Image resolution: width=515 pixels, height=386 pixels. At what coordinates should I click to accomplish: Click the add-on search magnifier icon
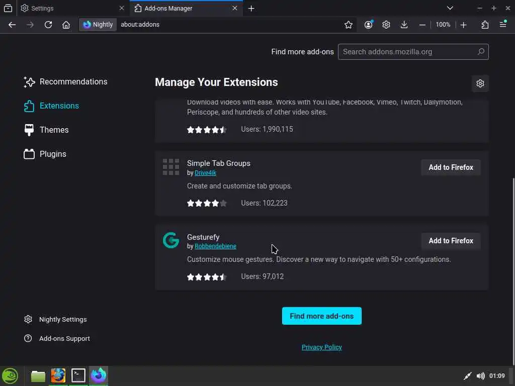click(x=481, y=52)
